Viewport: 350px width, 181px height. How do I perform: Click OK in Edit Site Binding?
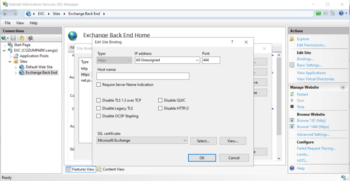point(202,158)
